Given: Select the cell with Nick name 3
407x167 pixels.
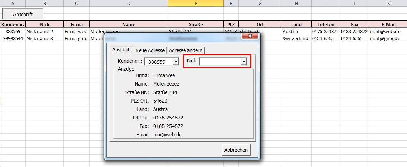Looking at the screenshot, I should point(39,38).
